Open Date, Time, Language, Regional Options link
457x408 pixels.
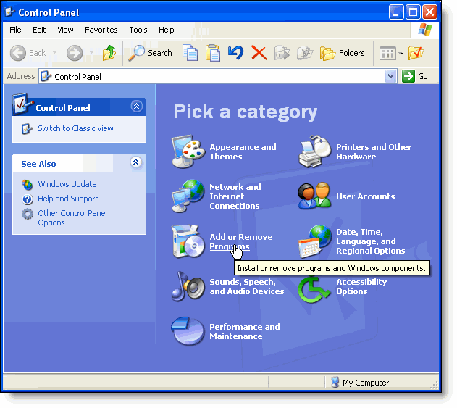pyautogui.click(x=370, y=241)
